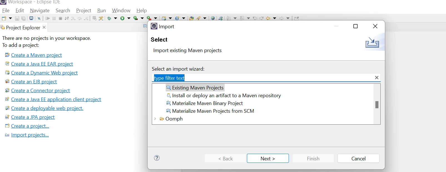Open the Search dropdown arrow
This screenshot has height=172, width=446.
click(x=205, y=18)
